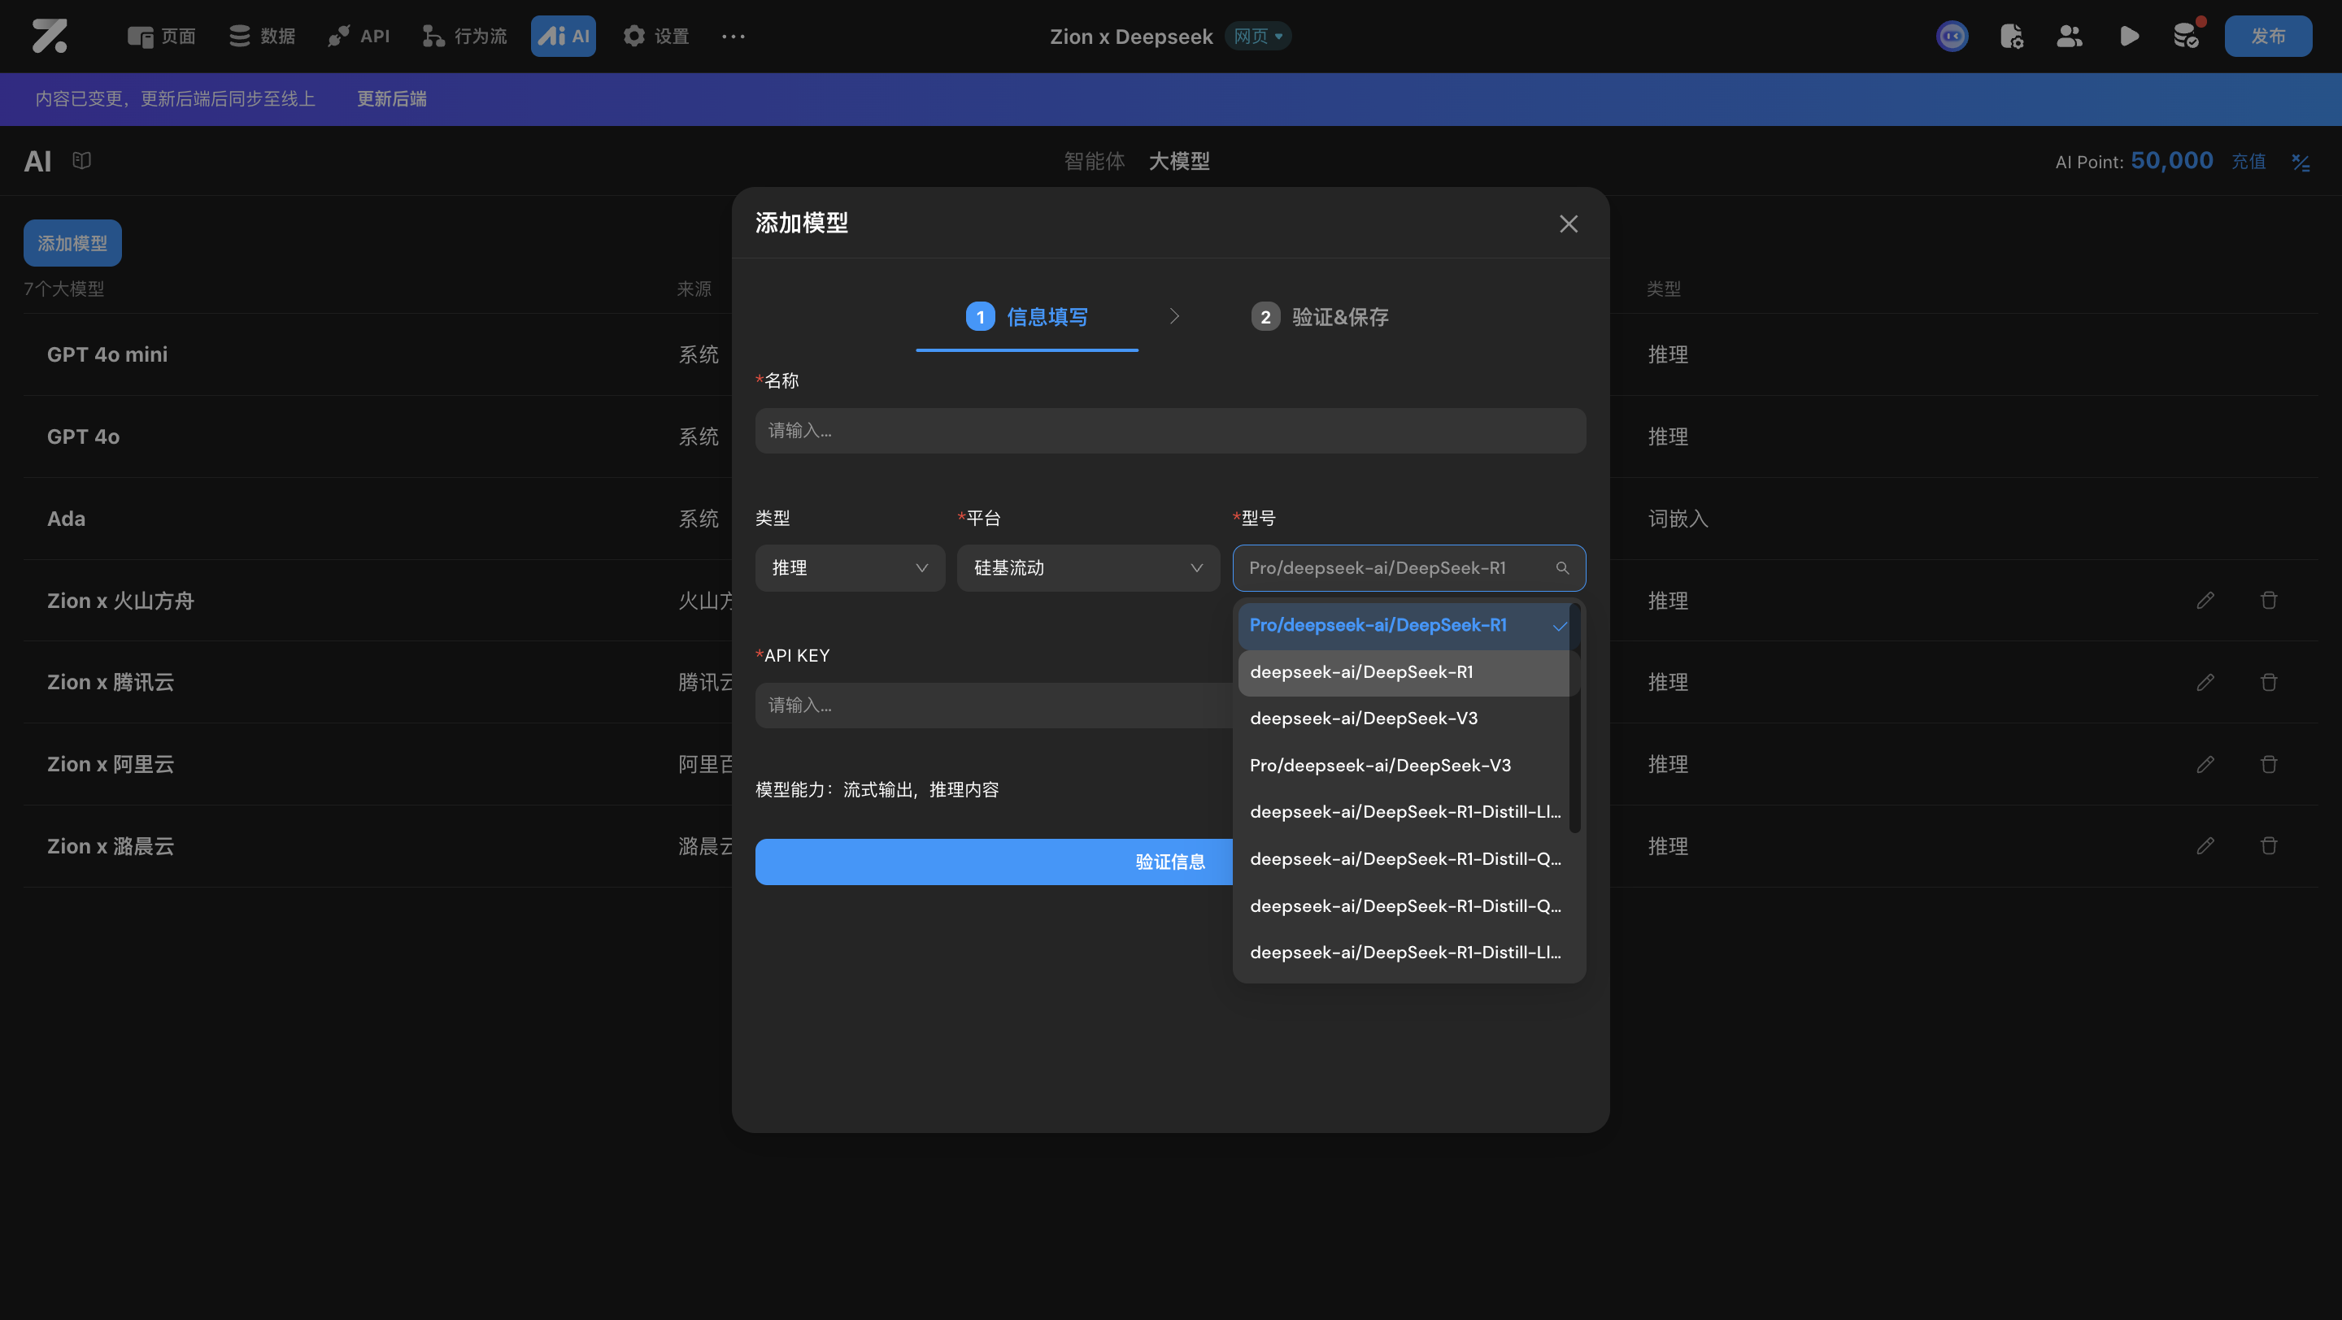Image resolution: width=2342 pixels, height=1320 pixels.
Task: Select step 2 验证&保存
Action: click(1320, 317)
